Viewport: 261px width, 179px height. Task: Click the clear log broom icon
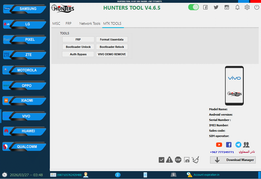(x=195, y=160)
